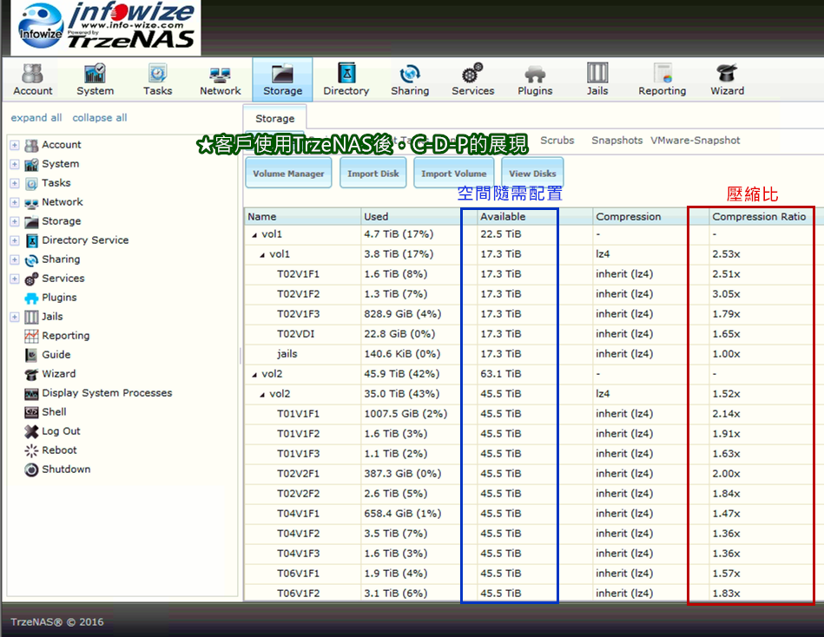Click the Directory Service icon in sidebar
Image resolution: width=824 pixels, height=637 pixels.
31,240
